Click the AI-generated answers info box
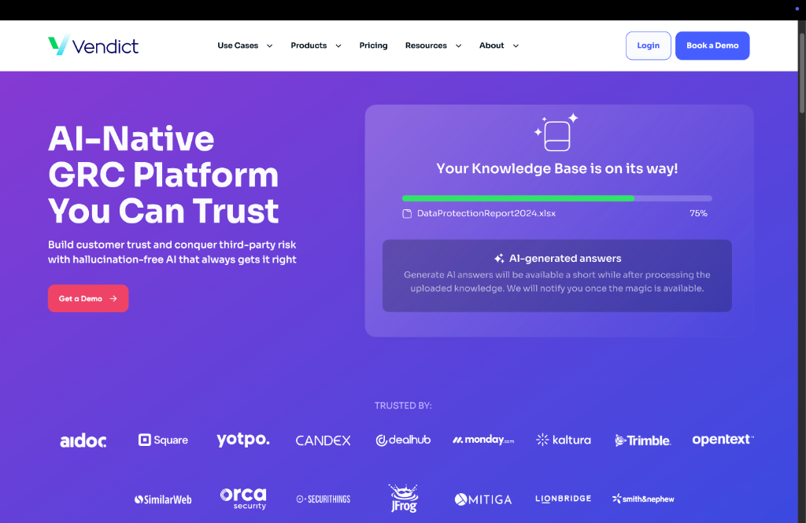Viewport: 806px width, 523px height. (x=556, y=275)
